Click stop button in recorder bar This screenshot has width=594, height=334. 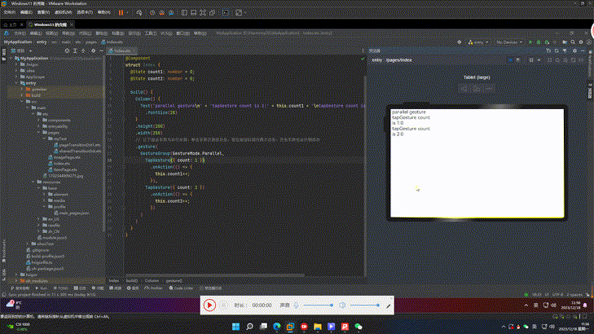tap(223, 305)
